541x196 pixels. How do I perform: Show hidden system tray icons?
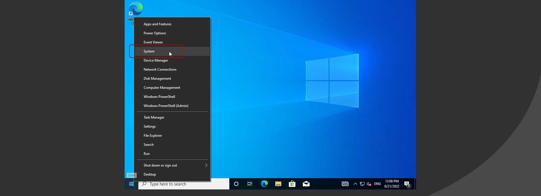(x=355, y=184)
